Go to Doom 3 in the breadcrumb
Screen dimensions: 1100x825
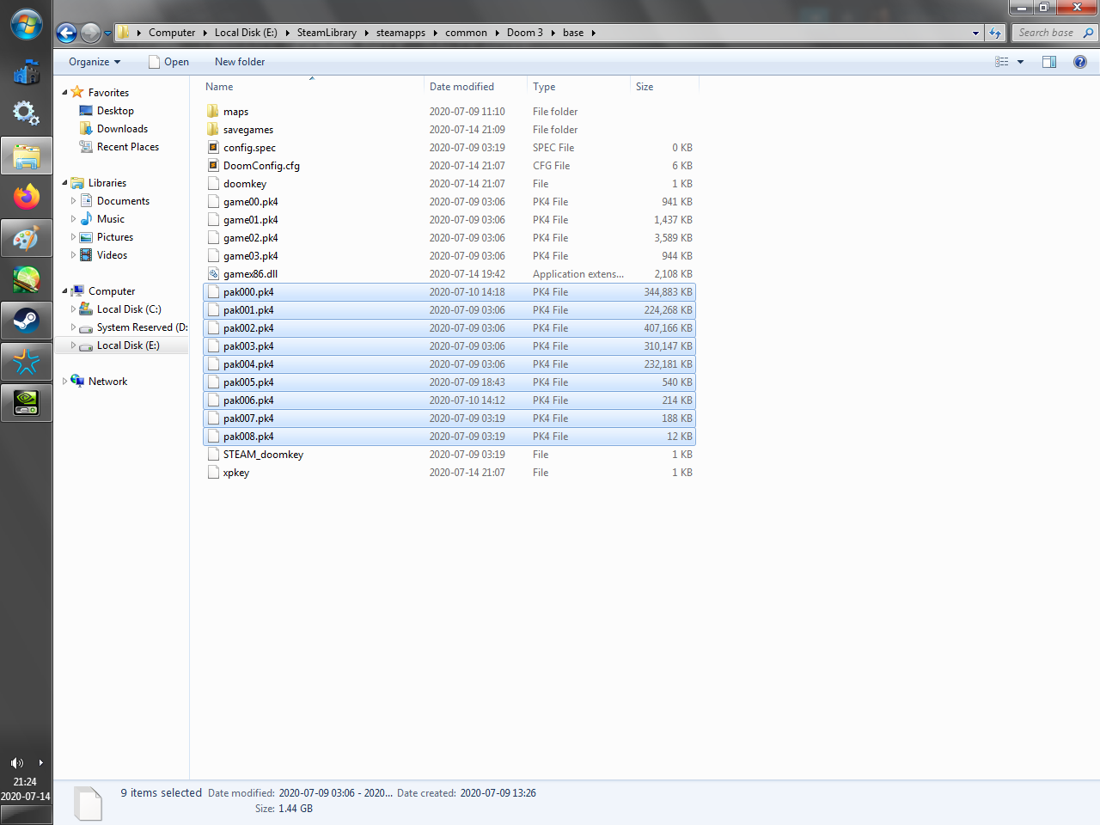524,33
